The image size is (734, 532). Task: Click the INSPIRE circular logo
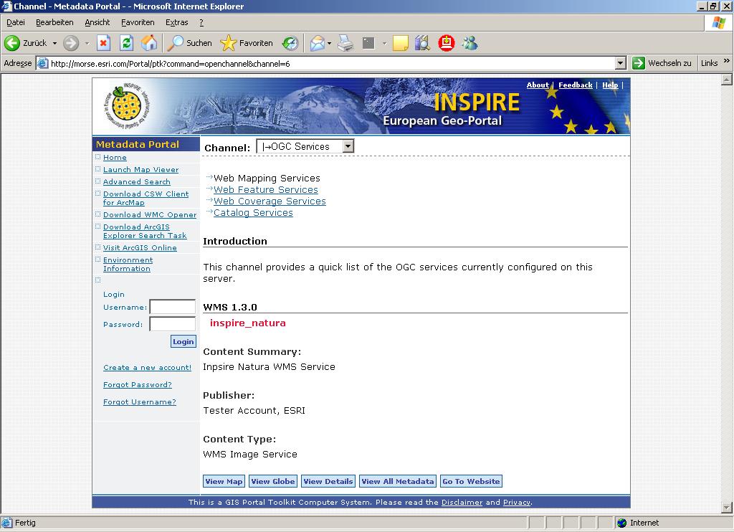click(126, 106)
